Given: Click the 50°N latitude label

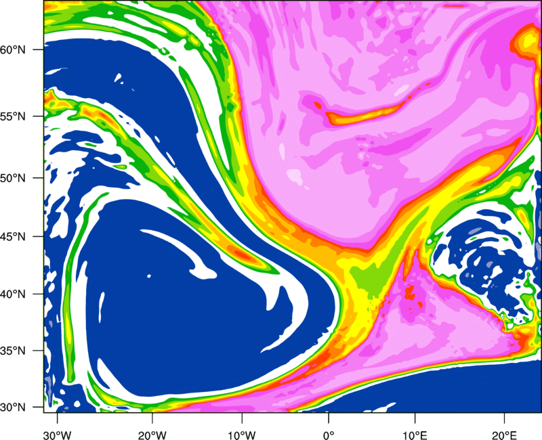Looking at the screenshot, I should point(13,178).
